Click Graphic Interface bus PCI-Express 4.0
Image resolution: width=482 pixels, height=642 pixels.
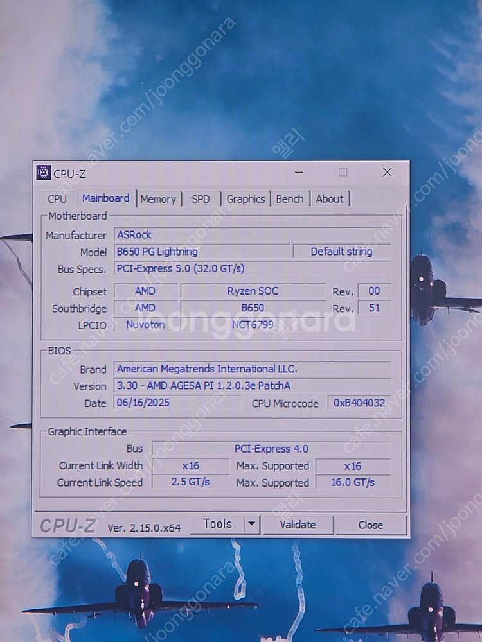point(271,449)
